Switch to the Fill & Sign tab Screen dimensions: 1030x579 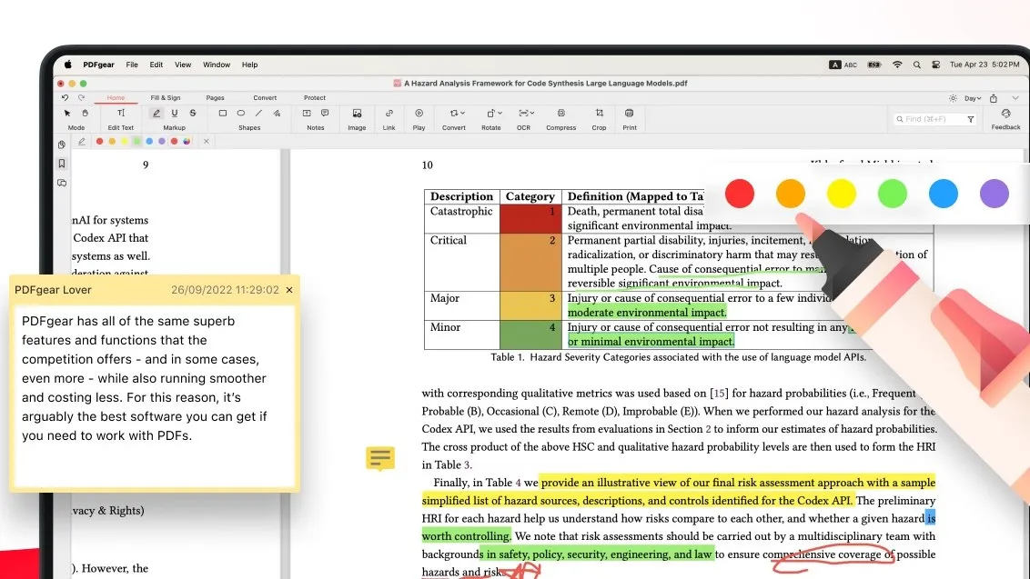[x=166, y=98]
